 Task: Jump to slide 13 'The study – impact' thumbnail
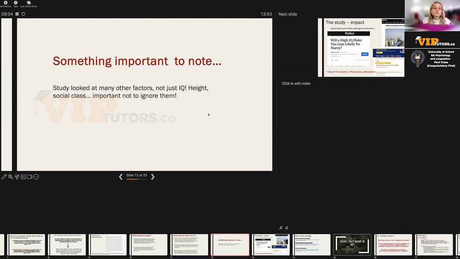click(x=271, y=245)
